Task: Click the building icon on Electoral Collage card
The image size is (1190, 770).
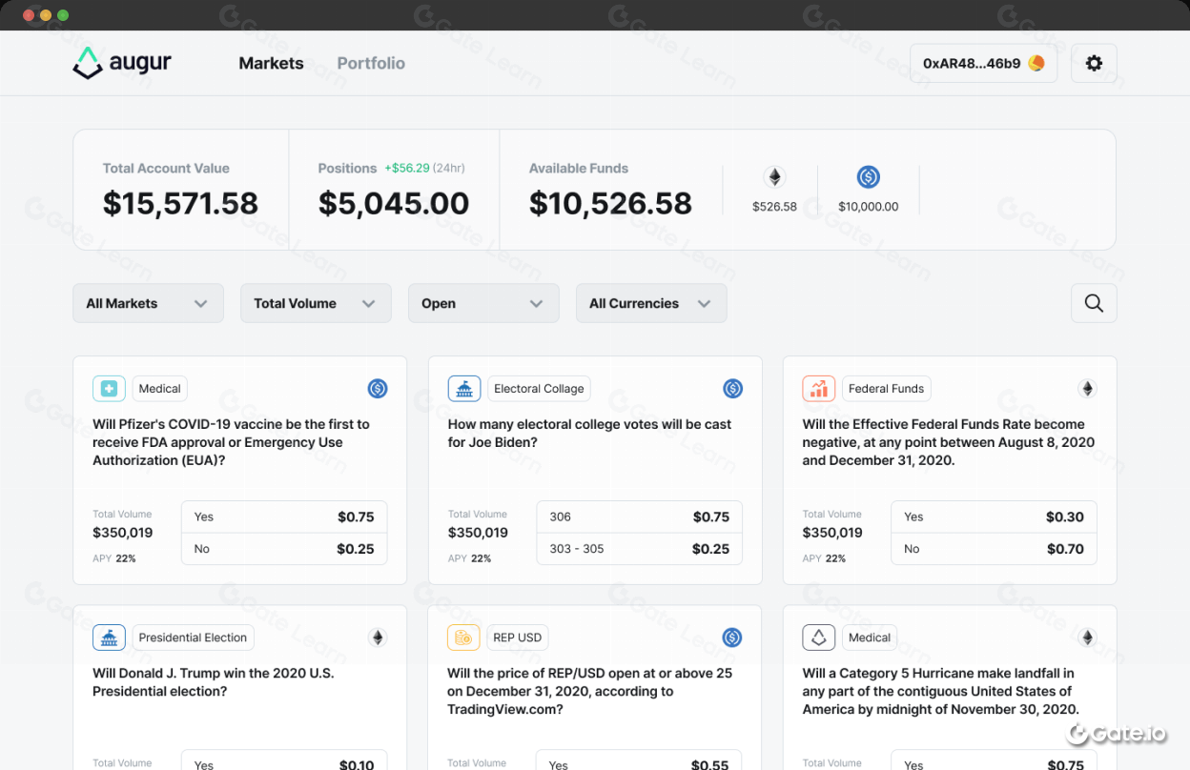Action: click(464, 389)
